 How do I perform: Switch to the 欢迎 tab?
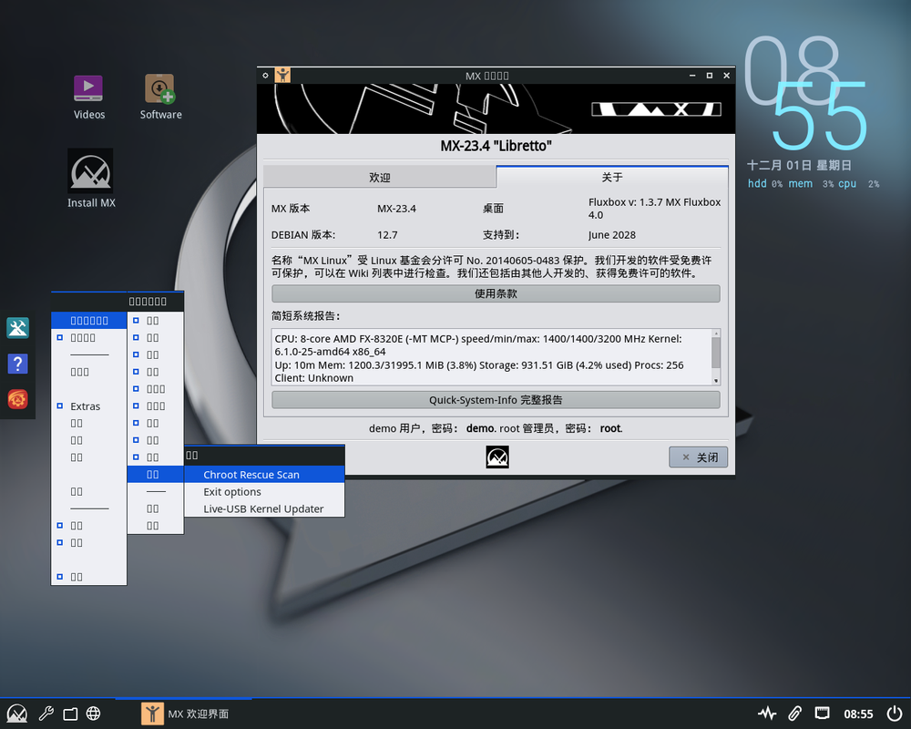coord(379,178)
